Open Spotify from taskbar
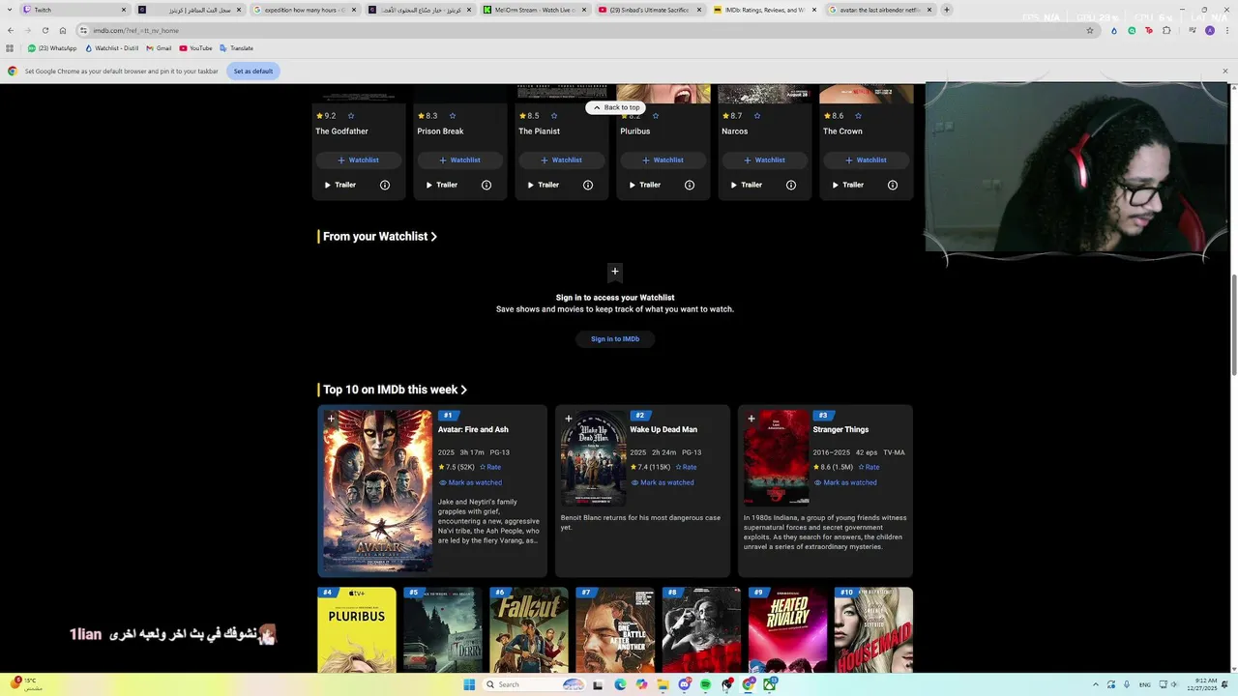The height and width of the screenshot is (696, 1238). [x=705, y=684]
